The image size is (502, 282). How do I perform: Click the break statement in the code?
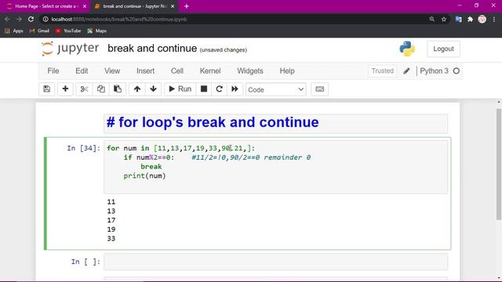pos(151,167)
